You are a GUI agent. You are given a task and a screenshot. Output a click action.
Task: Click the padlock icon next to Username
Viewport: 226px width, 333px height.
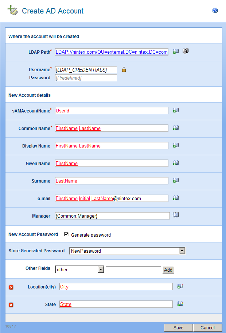tap(124, 69)
